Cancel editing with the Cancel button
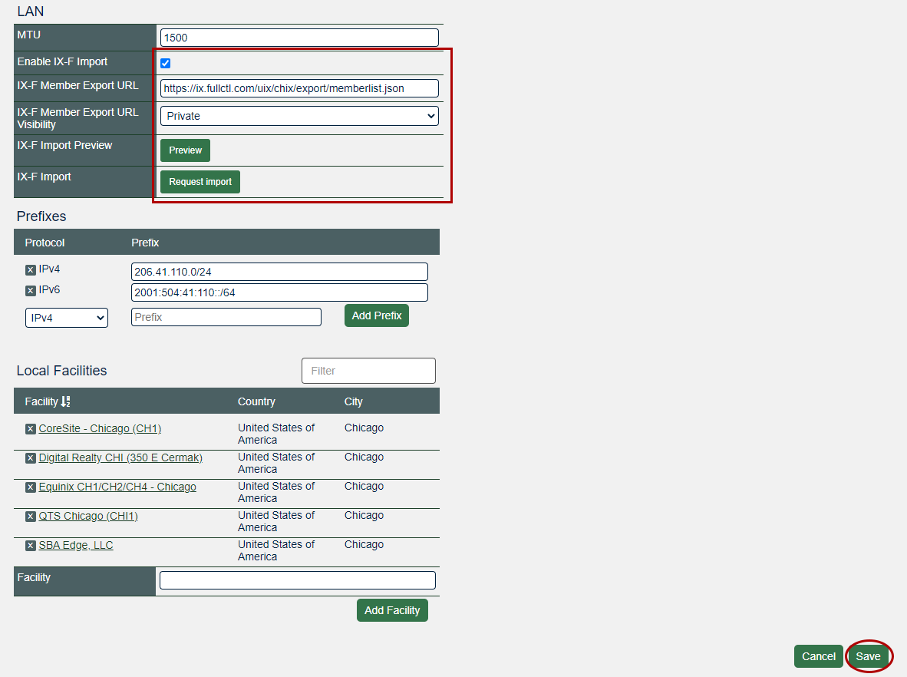The image size is (907, 677). 818,656
